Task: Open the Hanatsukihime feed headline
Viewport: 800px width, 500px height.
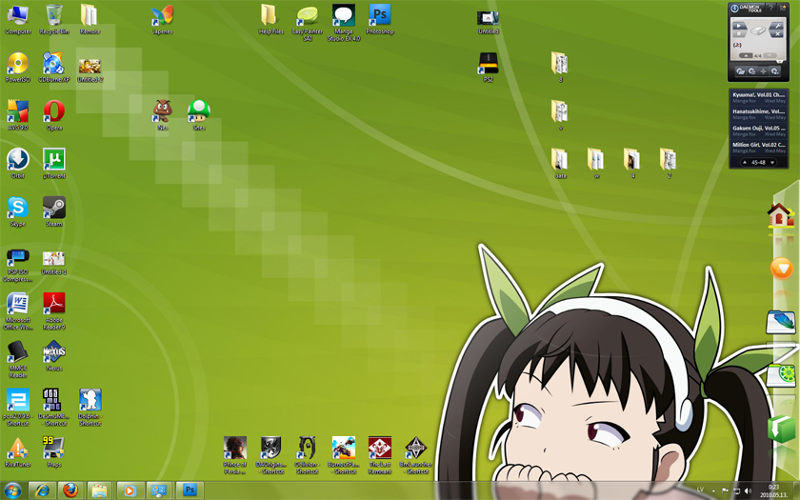Action: point(759,111)
